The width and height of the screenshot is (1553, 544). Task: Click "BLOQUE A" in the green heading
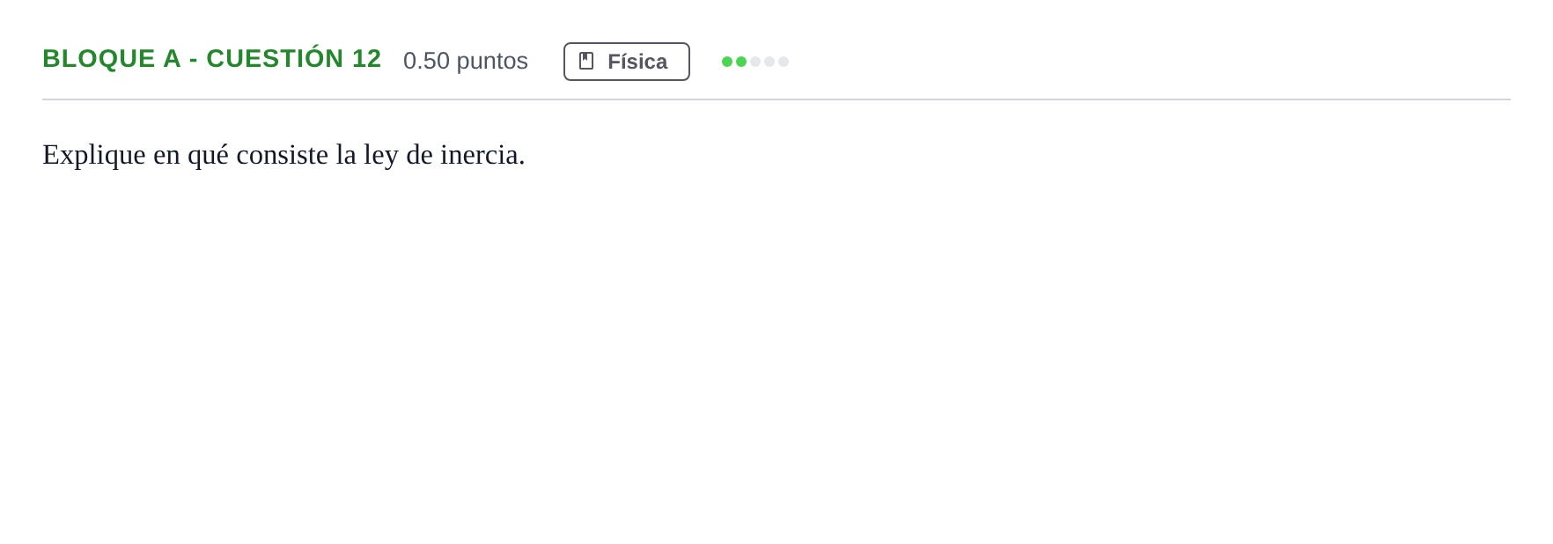coord(111,59)
